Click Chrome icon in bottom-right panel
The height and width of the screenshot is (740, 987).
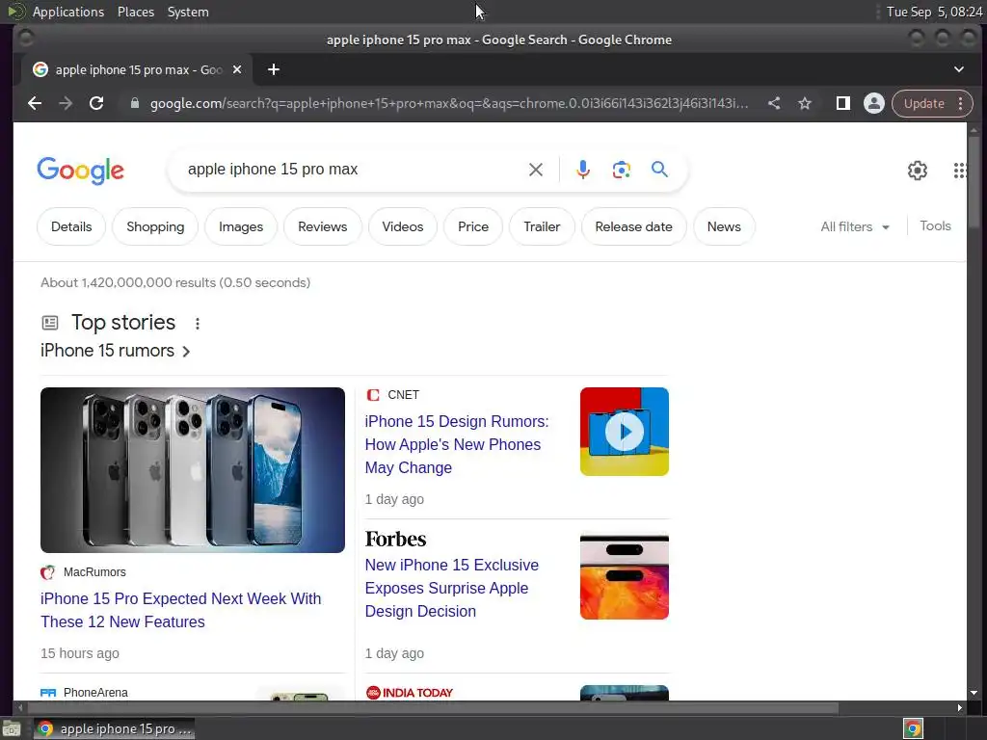click(x=913, y=728)
